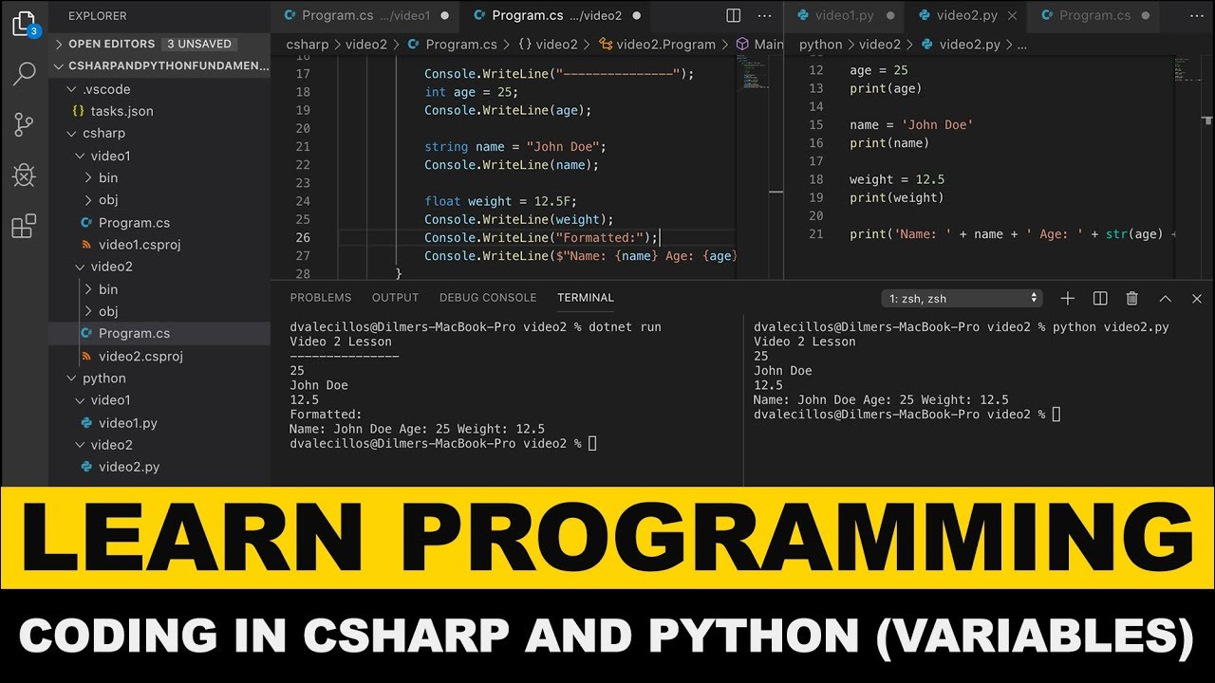Click line 26 Console.WriteLine("Formatted:") code
Screen dimensions: 1215x683
pos(541,238)
